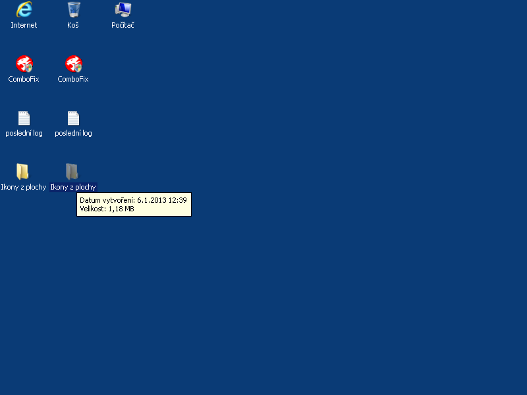Click the "Počítač" label text
This screenshot has height=395, width=527.
[123, 25]
